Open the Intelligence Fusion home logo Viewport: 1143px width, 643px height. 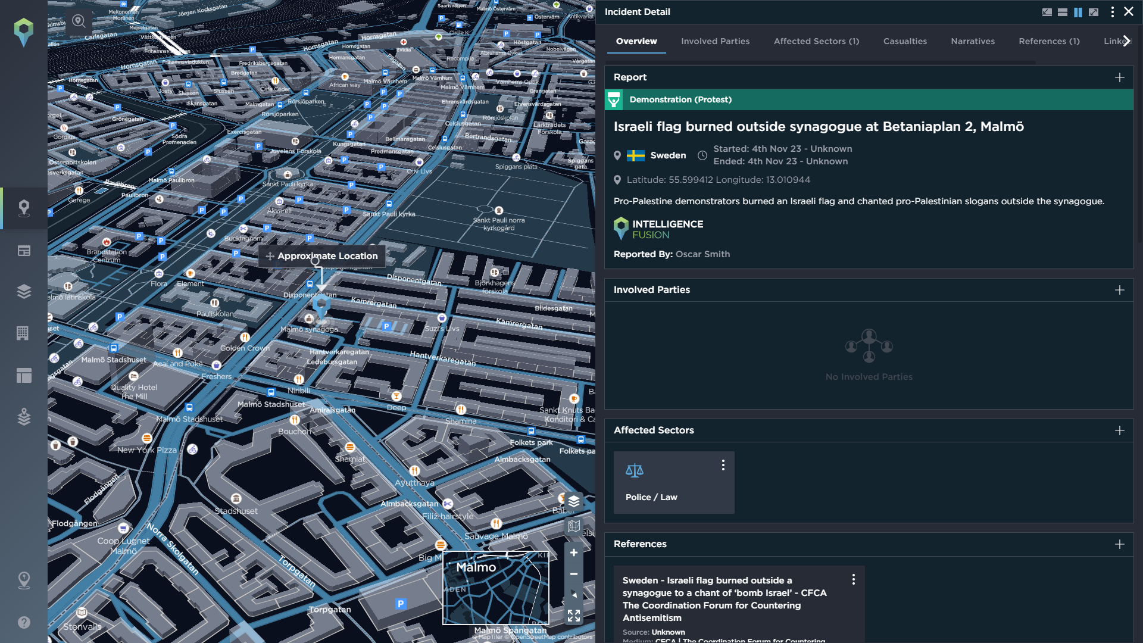click(24, 32)
